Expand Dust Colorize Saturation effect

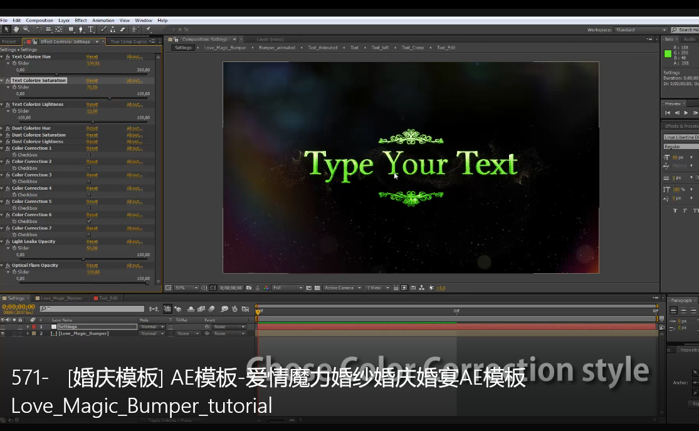(x=3, y=135)
